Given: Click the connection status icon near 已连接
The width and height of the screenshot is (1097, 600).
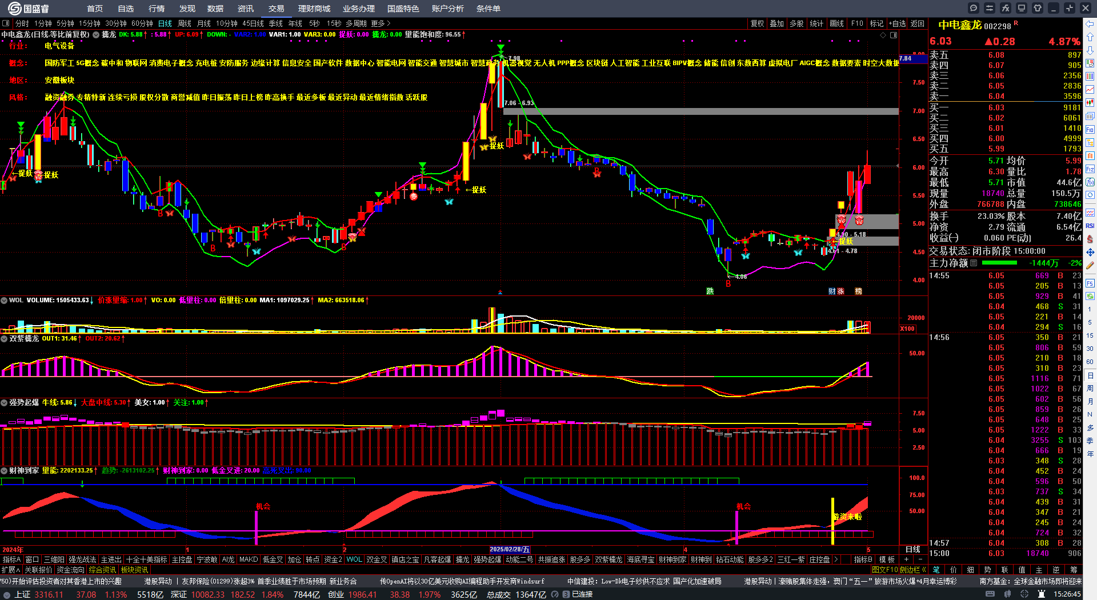Looking at the screenshot, I should [x=566, y=594].
